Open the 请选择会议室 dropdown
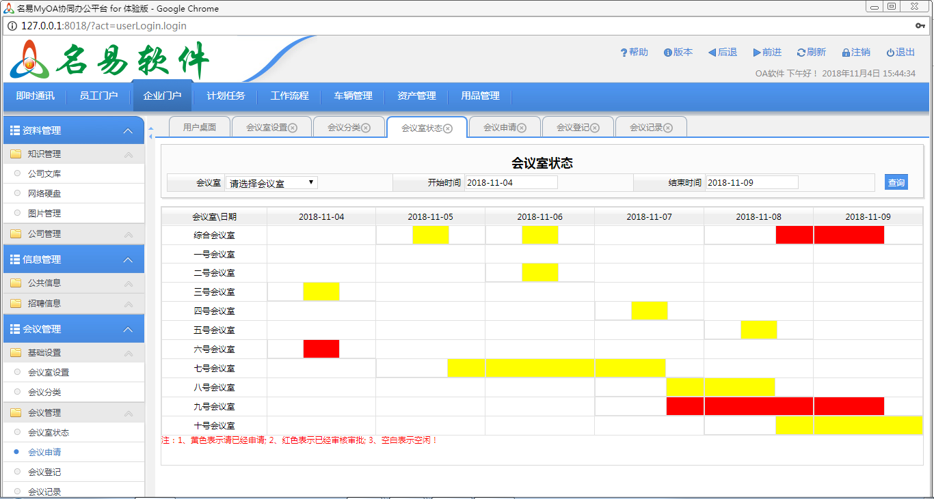 [x=271, y=183]
